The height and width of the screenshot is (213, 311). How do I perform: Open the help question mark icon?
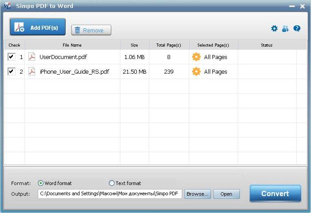click(297, 28)
